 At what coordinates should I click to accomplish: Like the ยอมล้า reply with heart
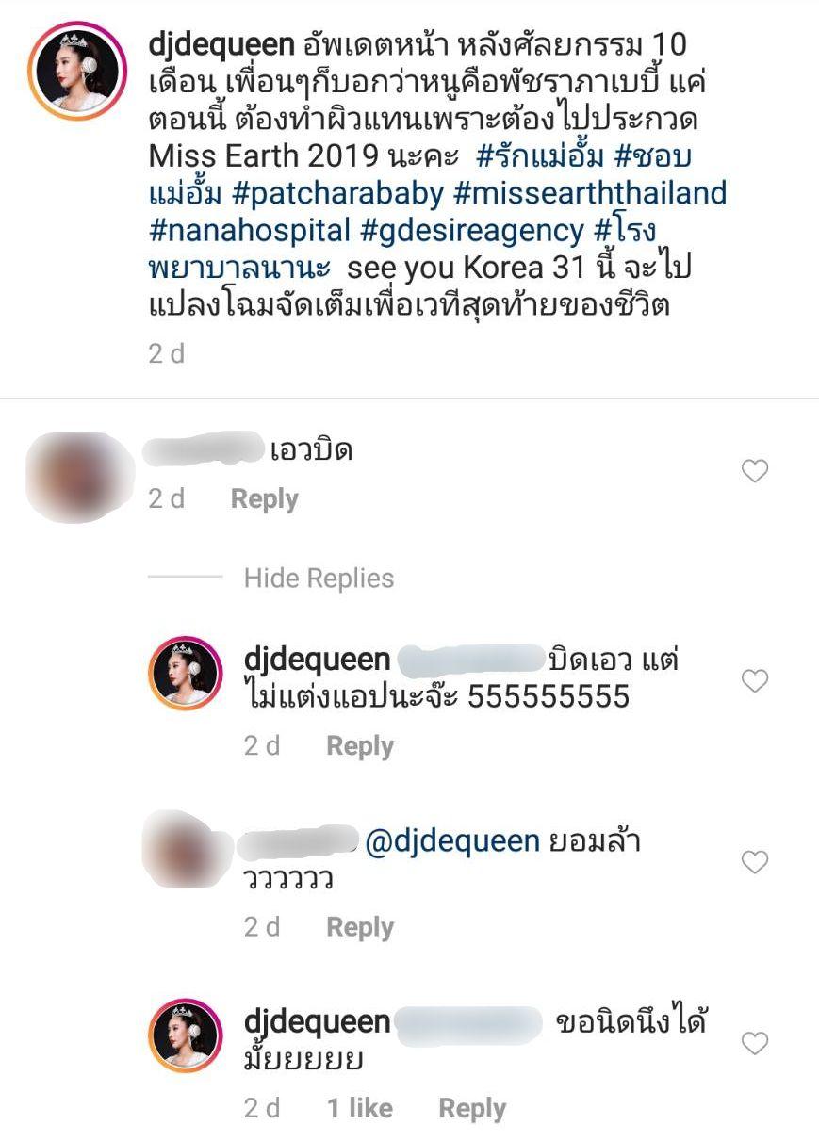tap(755, 862)
